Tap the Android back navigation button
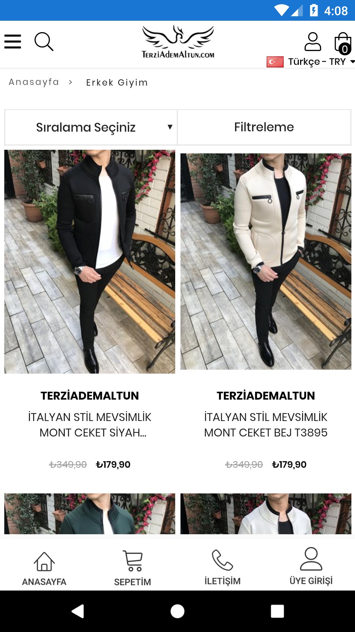The height and width of the screenshot is (632, 355). 78,612
